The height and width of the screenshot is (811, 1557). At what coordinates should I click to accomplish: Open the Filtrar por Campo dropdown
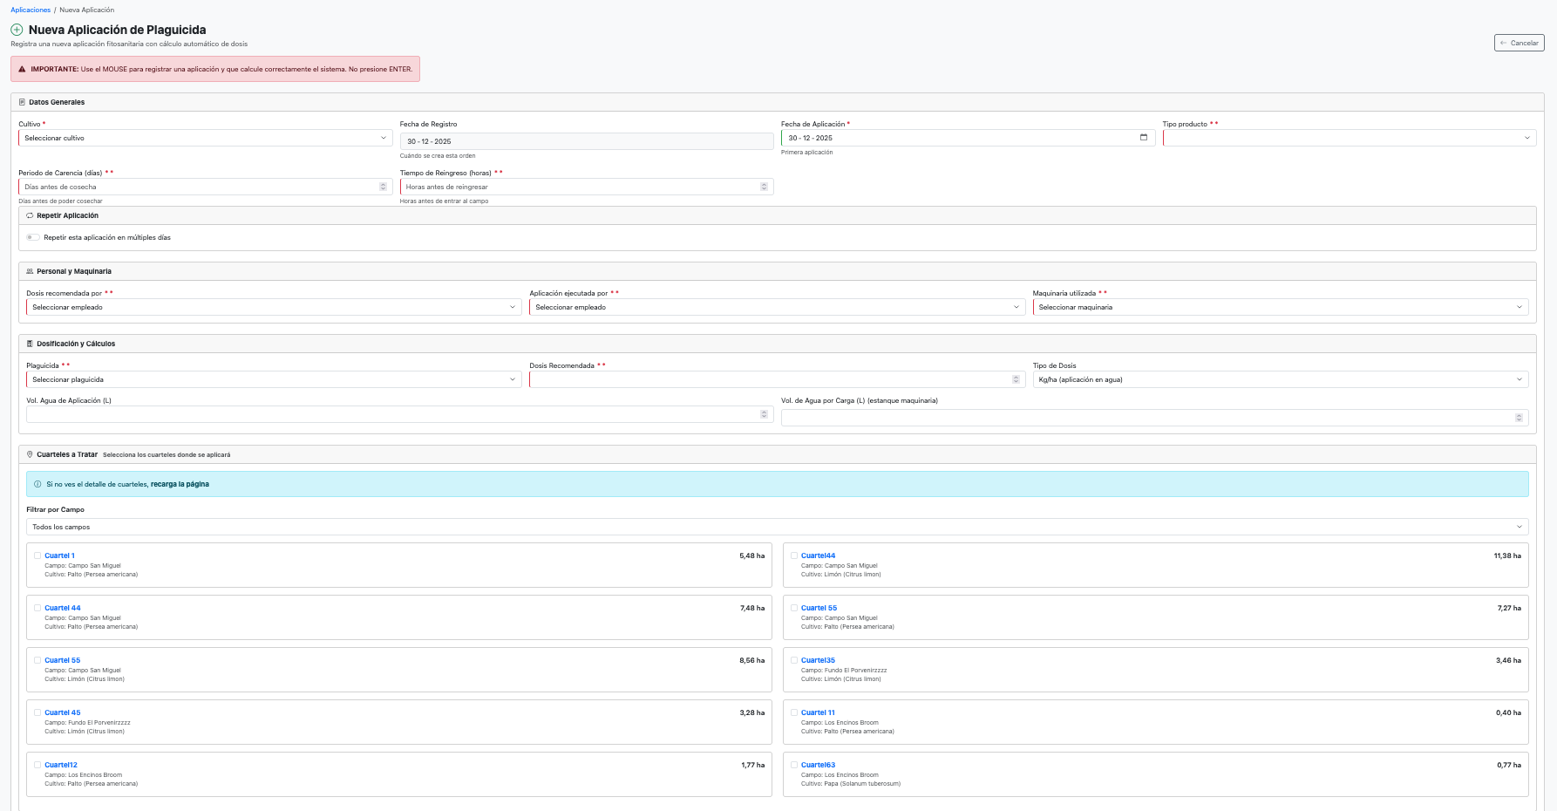[777, 527]
